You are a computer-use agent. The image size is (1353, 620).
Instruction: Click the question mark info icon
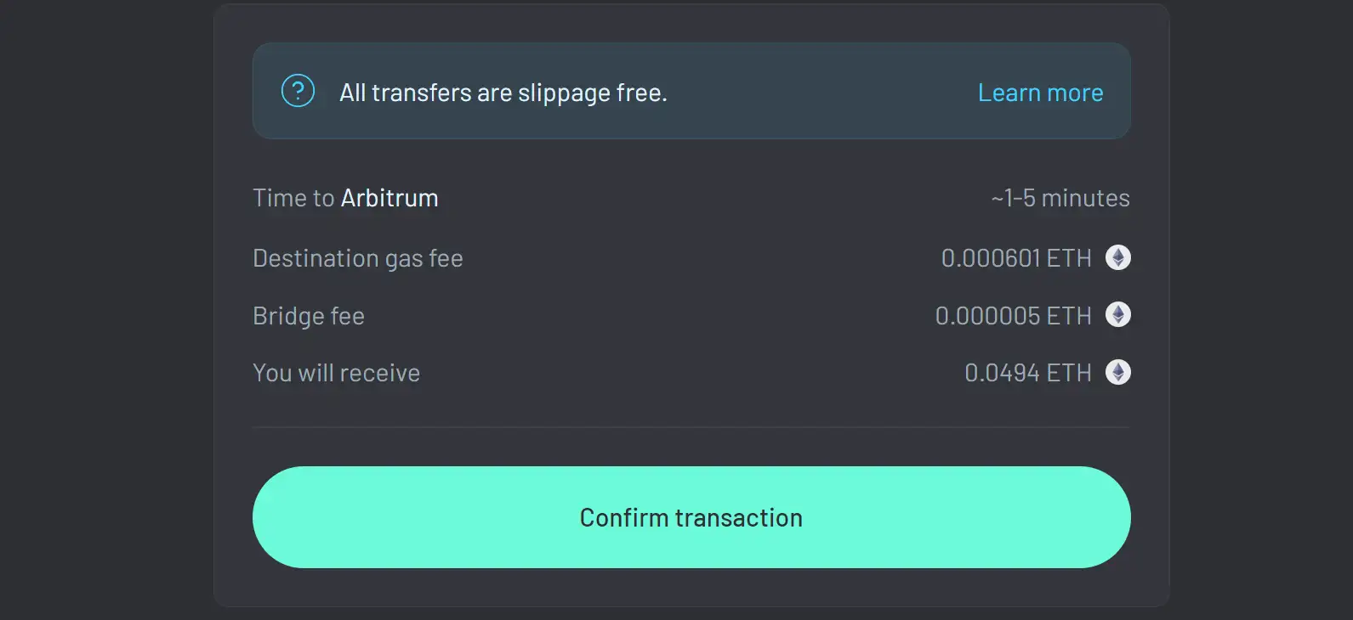298,91
